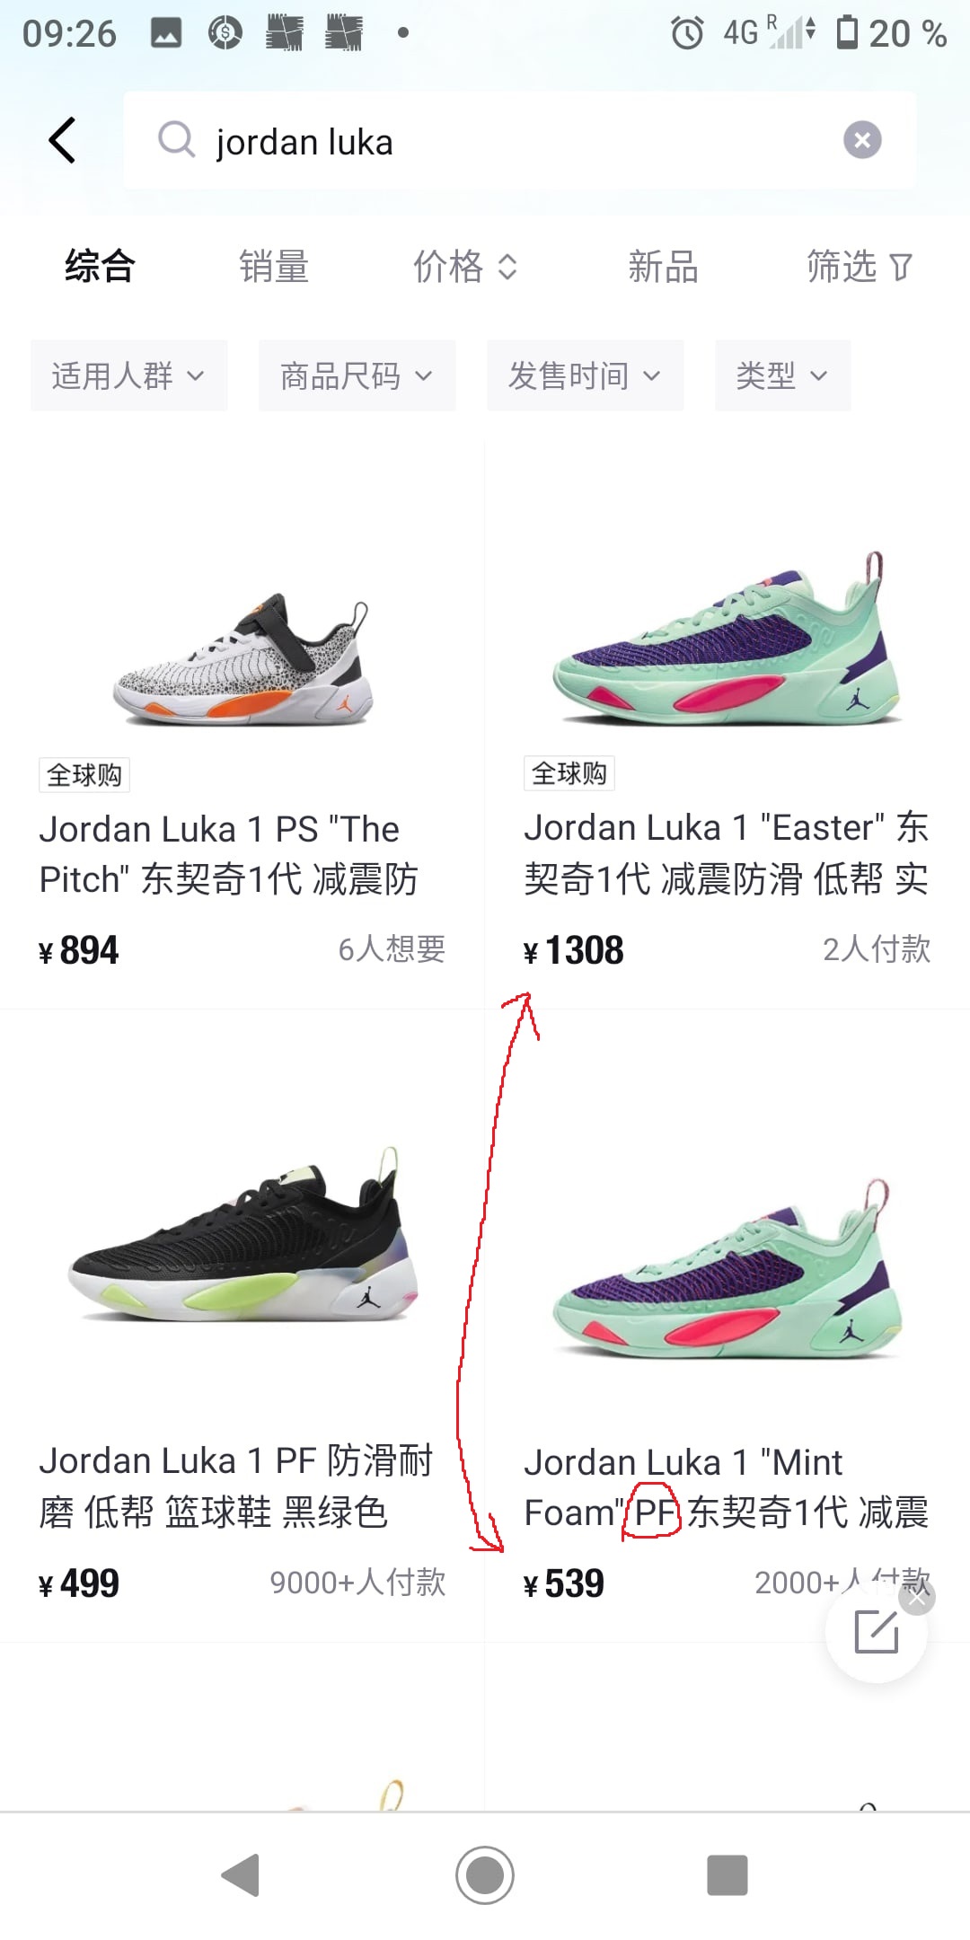970x1940 pixels.
Task: Open the floating edit note icon
Action: pos(876,1631)
